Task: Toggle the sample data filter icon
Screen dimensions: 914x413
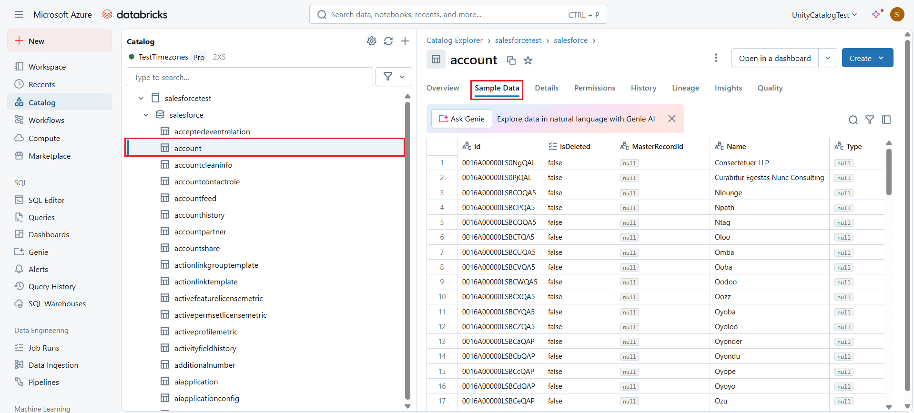Action: coord(870,120)
